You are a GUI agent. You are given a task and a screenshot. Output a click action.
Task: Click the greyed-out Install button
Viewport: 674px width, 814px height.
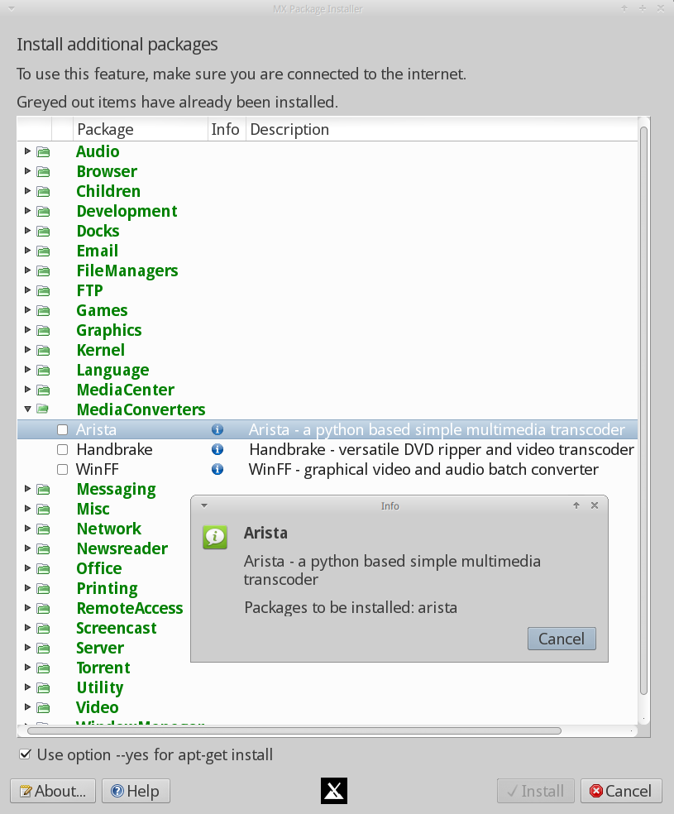(x=535, y=791)
